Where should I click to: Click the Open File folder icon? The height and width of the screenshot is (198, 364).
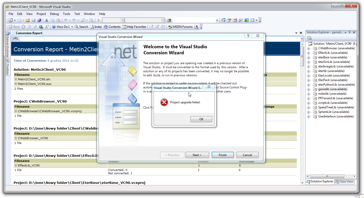pos(28,20)
